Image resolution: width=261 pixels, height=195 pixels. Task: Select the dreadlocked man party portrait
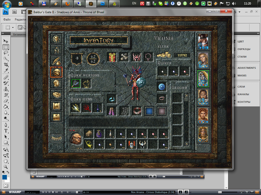tap(203, 97)
